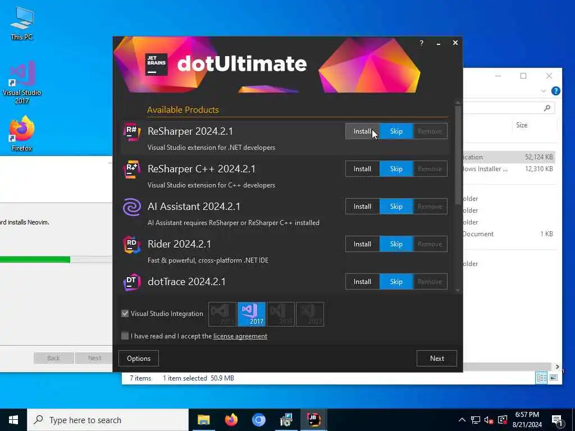This screenshot has height=431, width=575.
Task: Open the blue circle browser in taskbar
Action: [258, 420]
